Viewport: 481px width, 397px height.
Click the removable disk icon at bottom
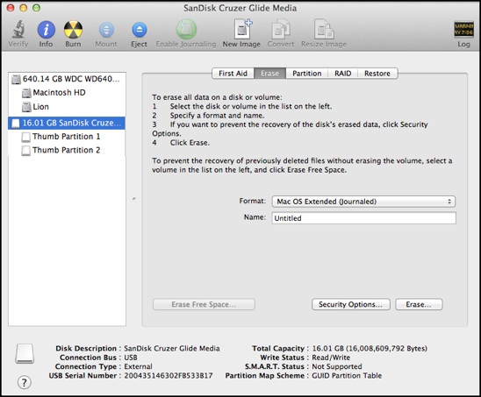25,353
